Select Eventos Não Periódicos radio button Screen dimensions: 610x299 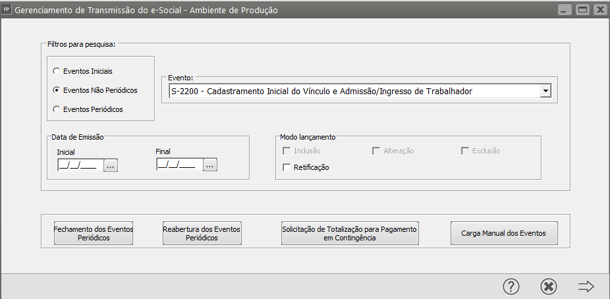click(x=57, y=90)
